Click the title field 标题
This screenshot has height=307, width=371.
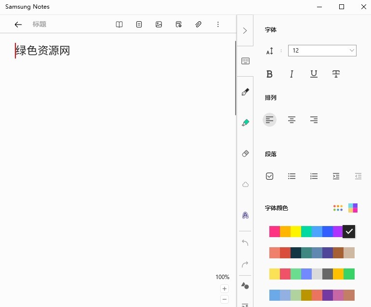40,25
